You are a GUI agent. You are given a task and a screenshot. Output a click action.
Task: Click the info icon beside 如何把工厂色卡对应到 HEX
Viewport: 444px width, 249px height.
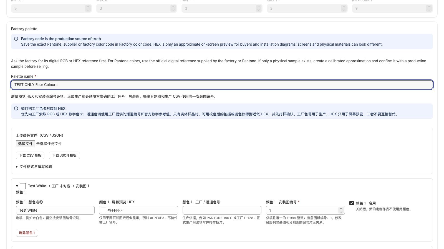tap(16, 108)
